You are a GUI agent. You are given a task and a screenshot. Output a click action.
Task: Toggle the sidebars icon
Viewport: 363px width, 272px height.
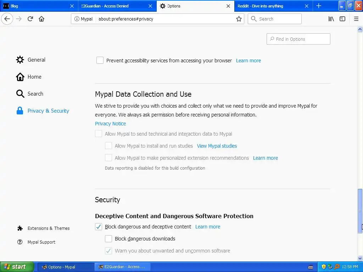pos(342,19)
